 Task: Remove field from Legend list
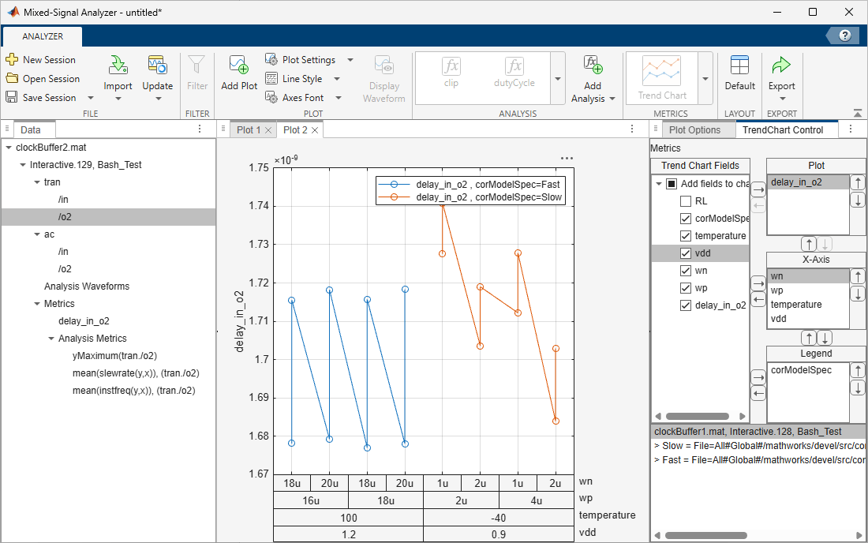coord(758,394)
